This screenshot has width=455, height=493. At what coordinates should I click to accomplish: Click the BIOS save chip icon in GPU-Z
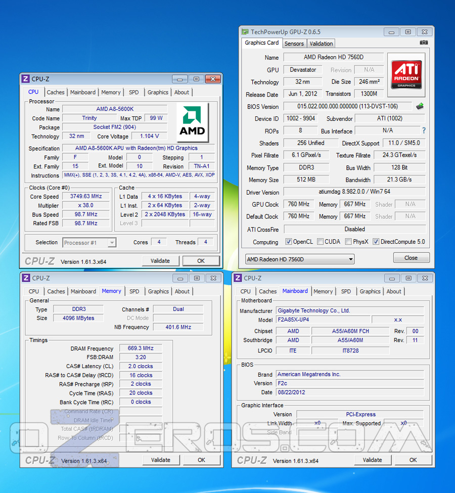420,106
